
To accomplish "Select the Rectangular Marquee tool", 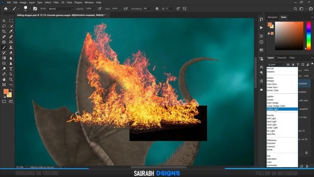I will coord(11,21).
